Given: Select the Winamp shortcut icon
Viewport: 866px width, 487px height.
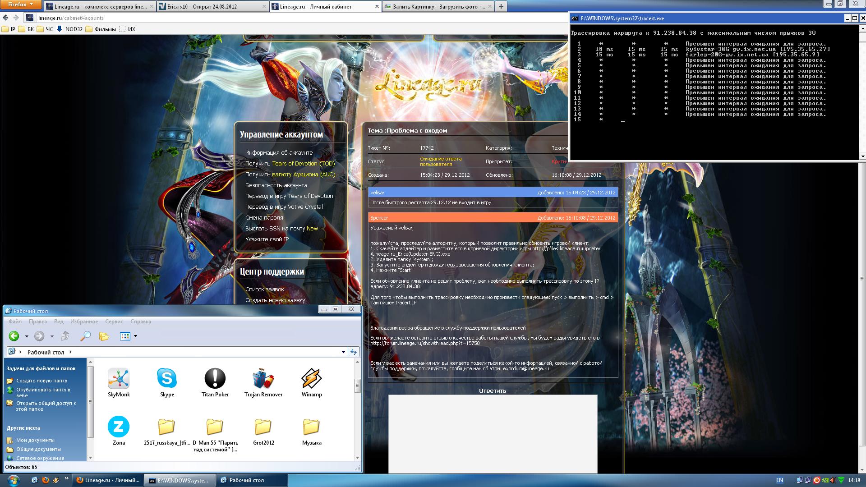Looking at the screenshot, I should click(x=312, y=378).
